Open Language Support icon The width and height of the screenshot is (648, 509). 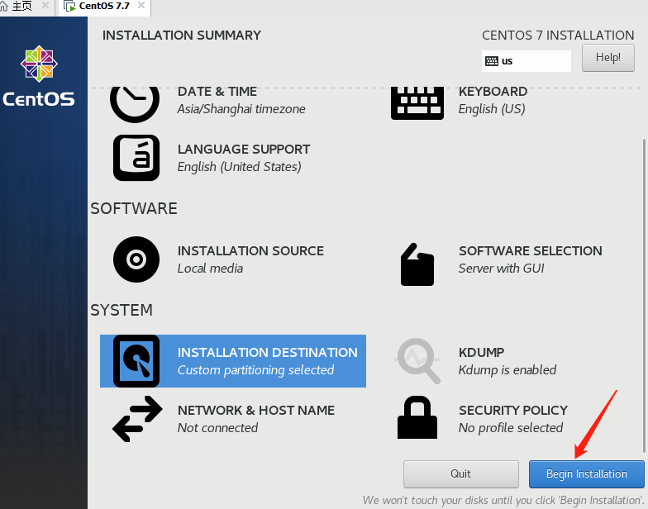(136, 158)
